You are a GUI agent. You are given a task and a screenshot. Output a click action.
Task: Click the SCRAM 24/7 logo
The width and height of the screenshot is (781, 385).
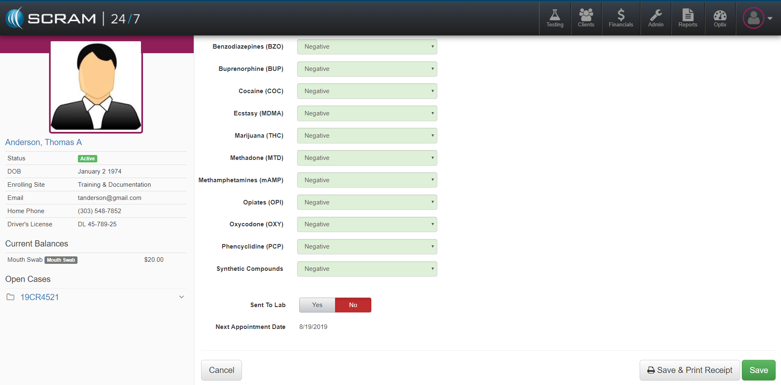pyautogui.click(x=73, y=19)
